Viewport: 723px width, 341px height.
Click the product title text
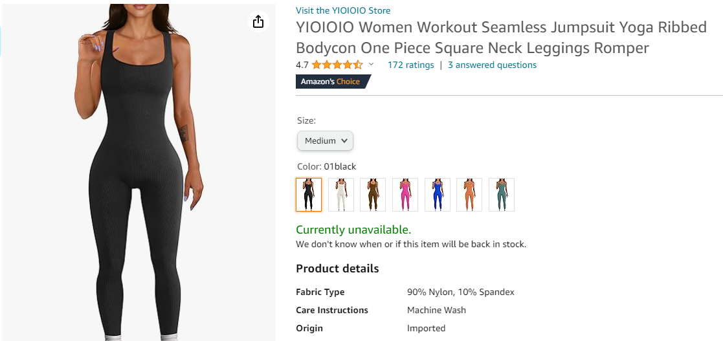coord(473,38)
